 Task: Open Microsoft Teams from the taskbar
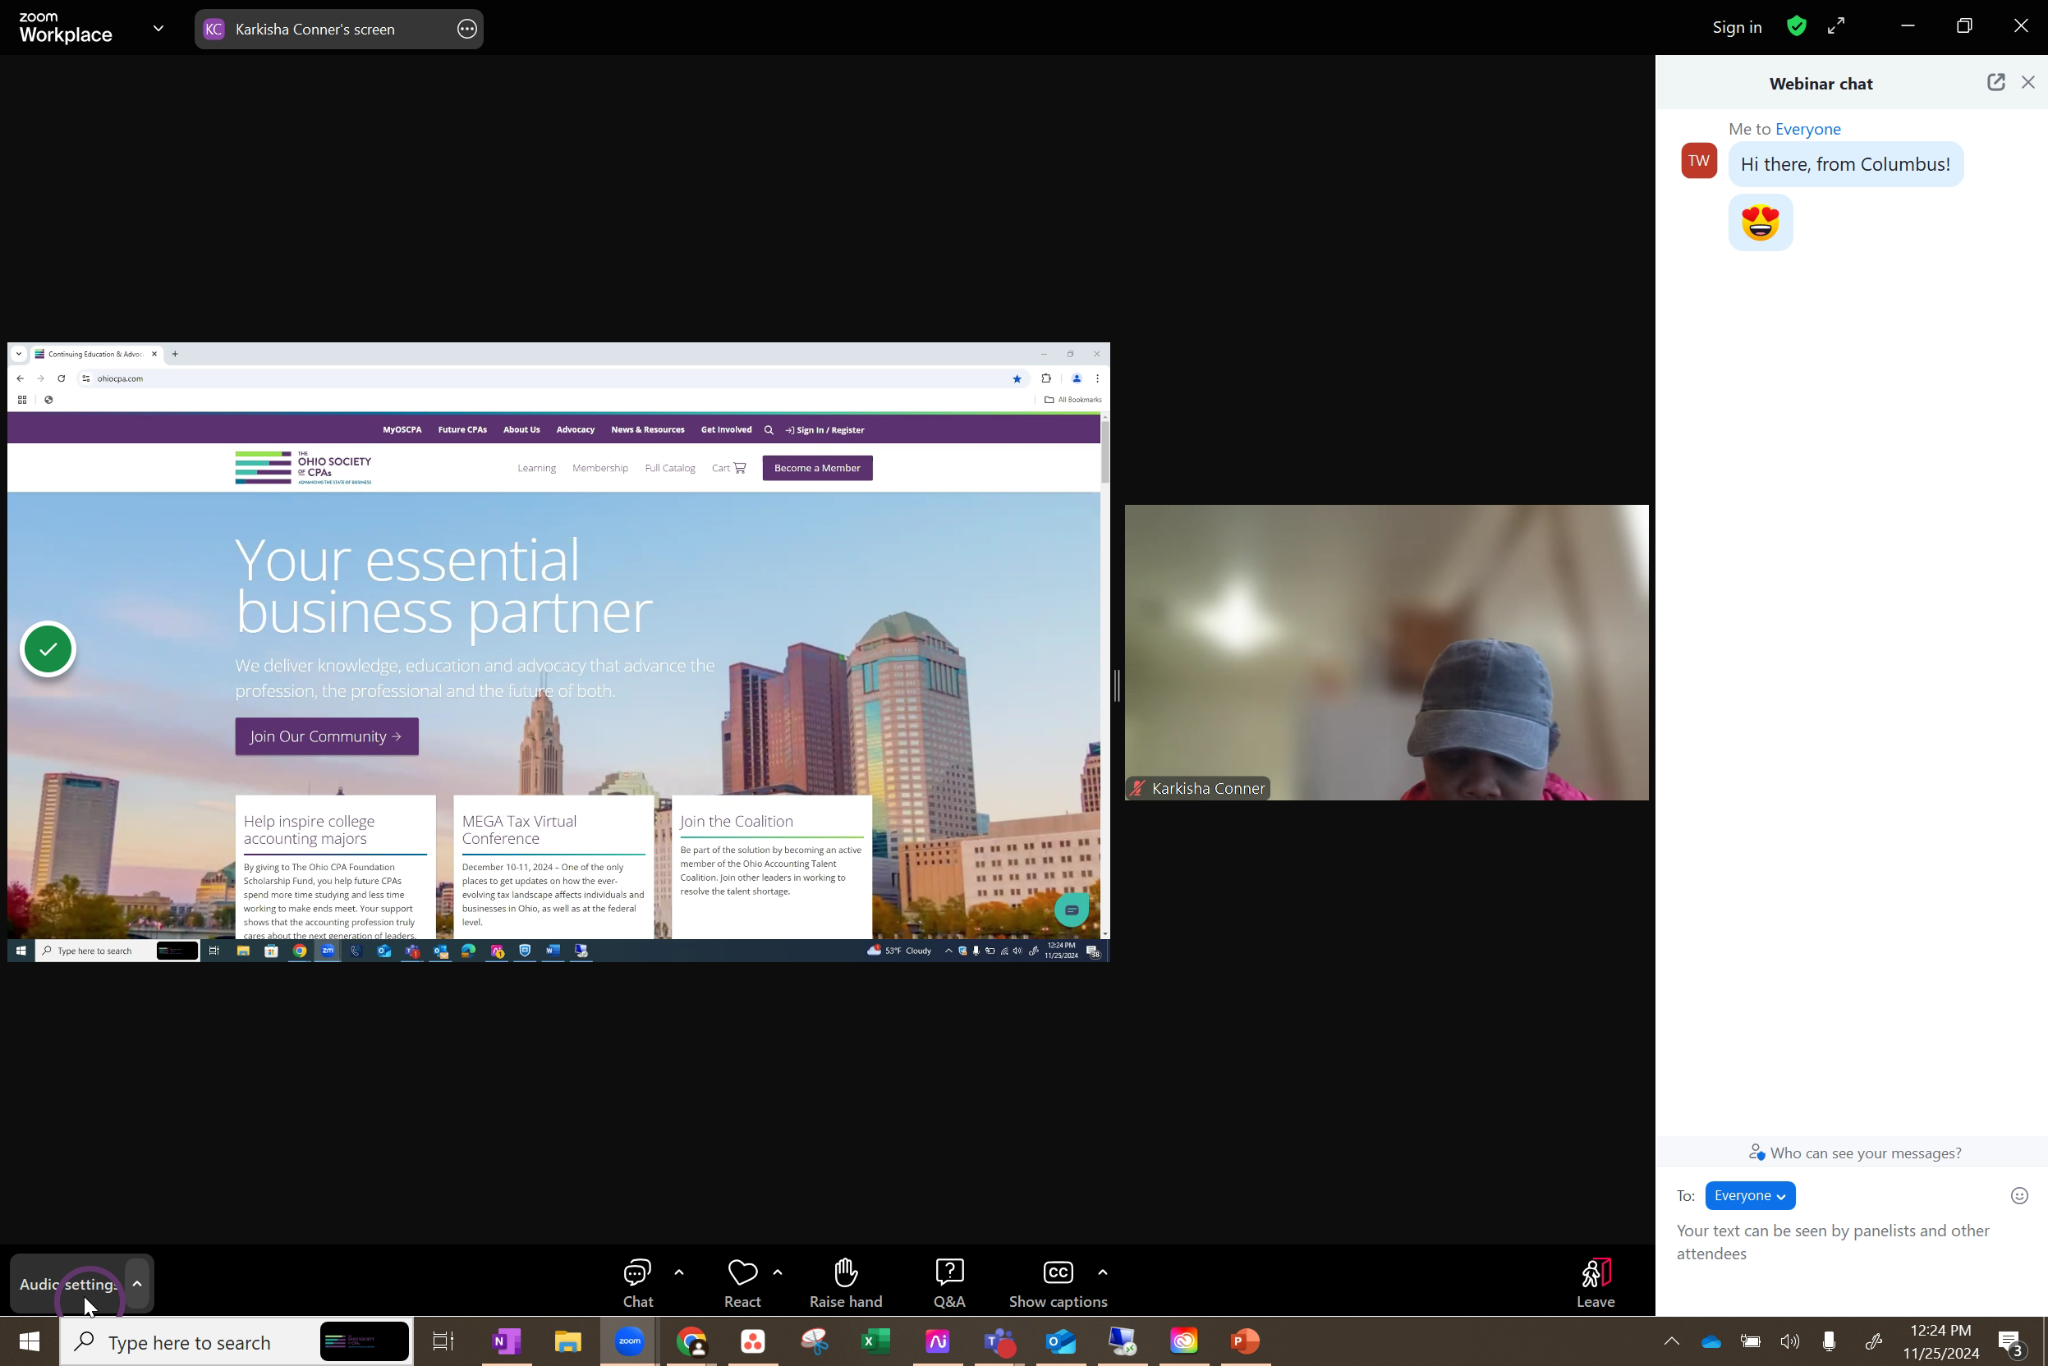[999, 1341]
